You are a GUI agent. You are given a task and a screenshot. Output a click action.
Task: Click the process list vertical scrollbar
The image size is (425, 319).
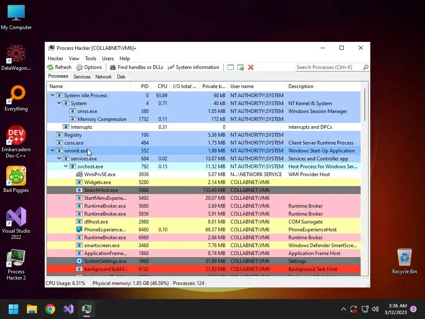point(364,104)
